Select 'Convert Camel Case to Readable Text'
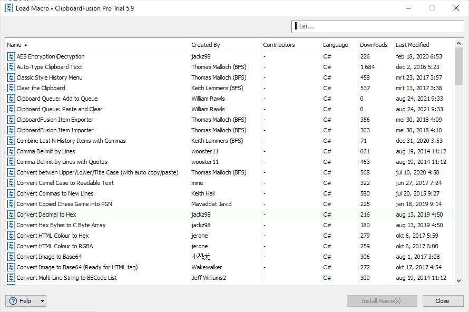 [65, 183]
